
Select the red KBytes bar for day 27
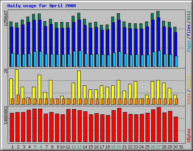159,125
